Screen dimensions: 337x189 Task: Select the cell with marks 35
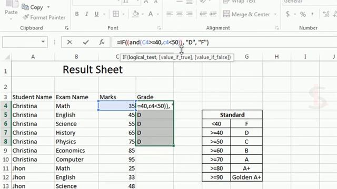[117, 106]
